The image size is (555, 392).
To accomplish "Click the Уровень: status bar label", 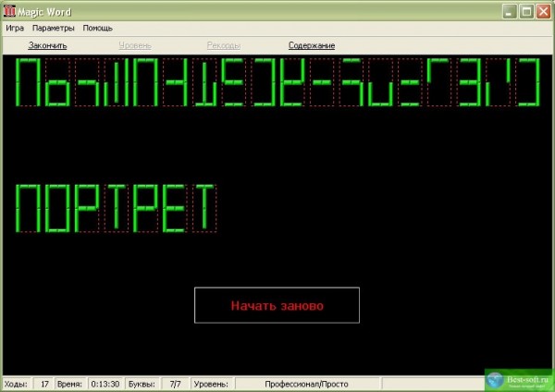I will pos(211,384).
